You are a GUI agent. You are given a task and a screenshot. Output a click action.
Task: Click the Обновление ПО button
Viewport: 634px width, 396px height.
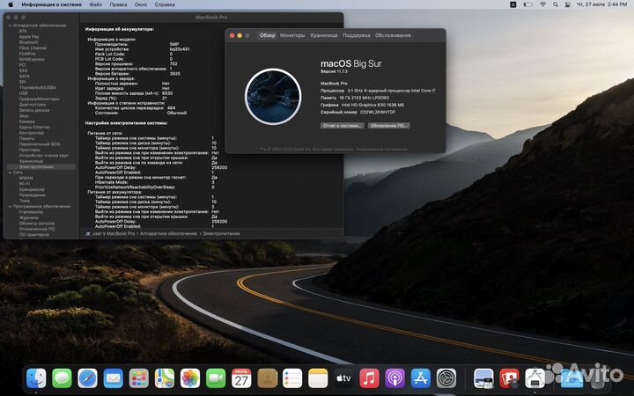[388, 126]
